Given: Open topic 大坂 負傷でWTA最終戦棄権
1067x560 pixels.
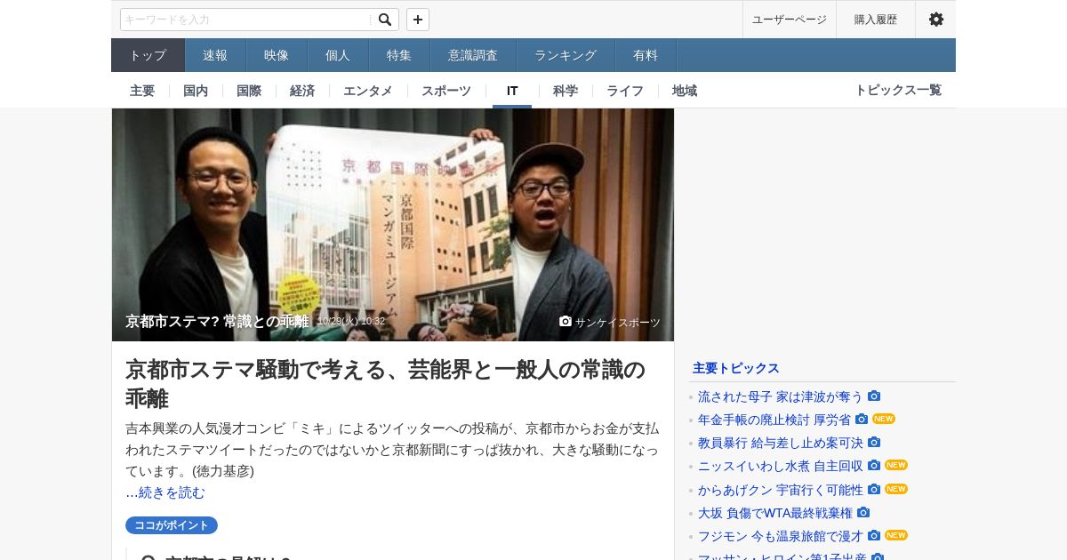Looking at the screenshot, I should coord(775,513).
